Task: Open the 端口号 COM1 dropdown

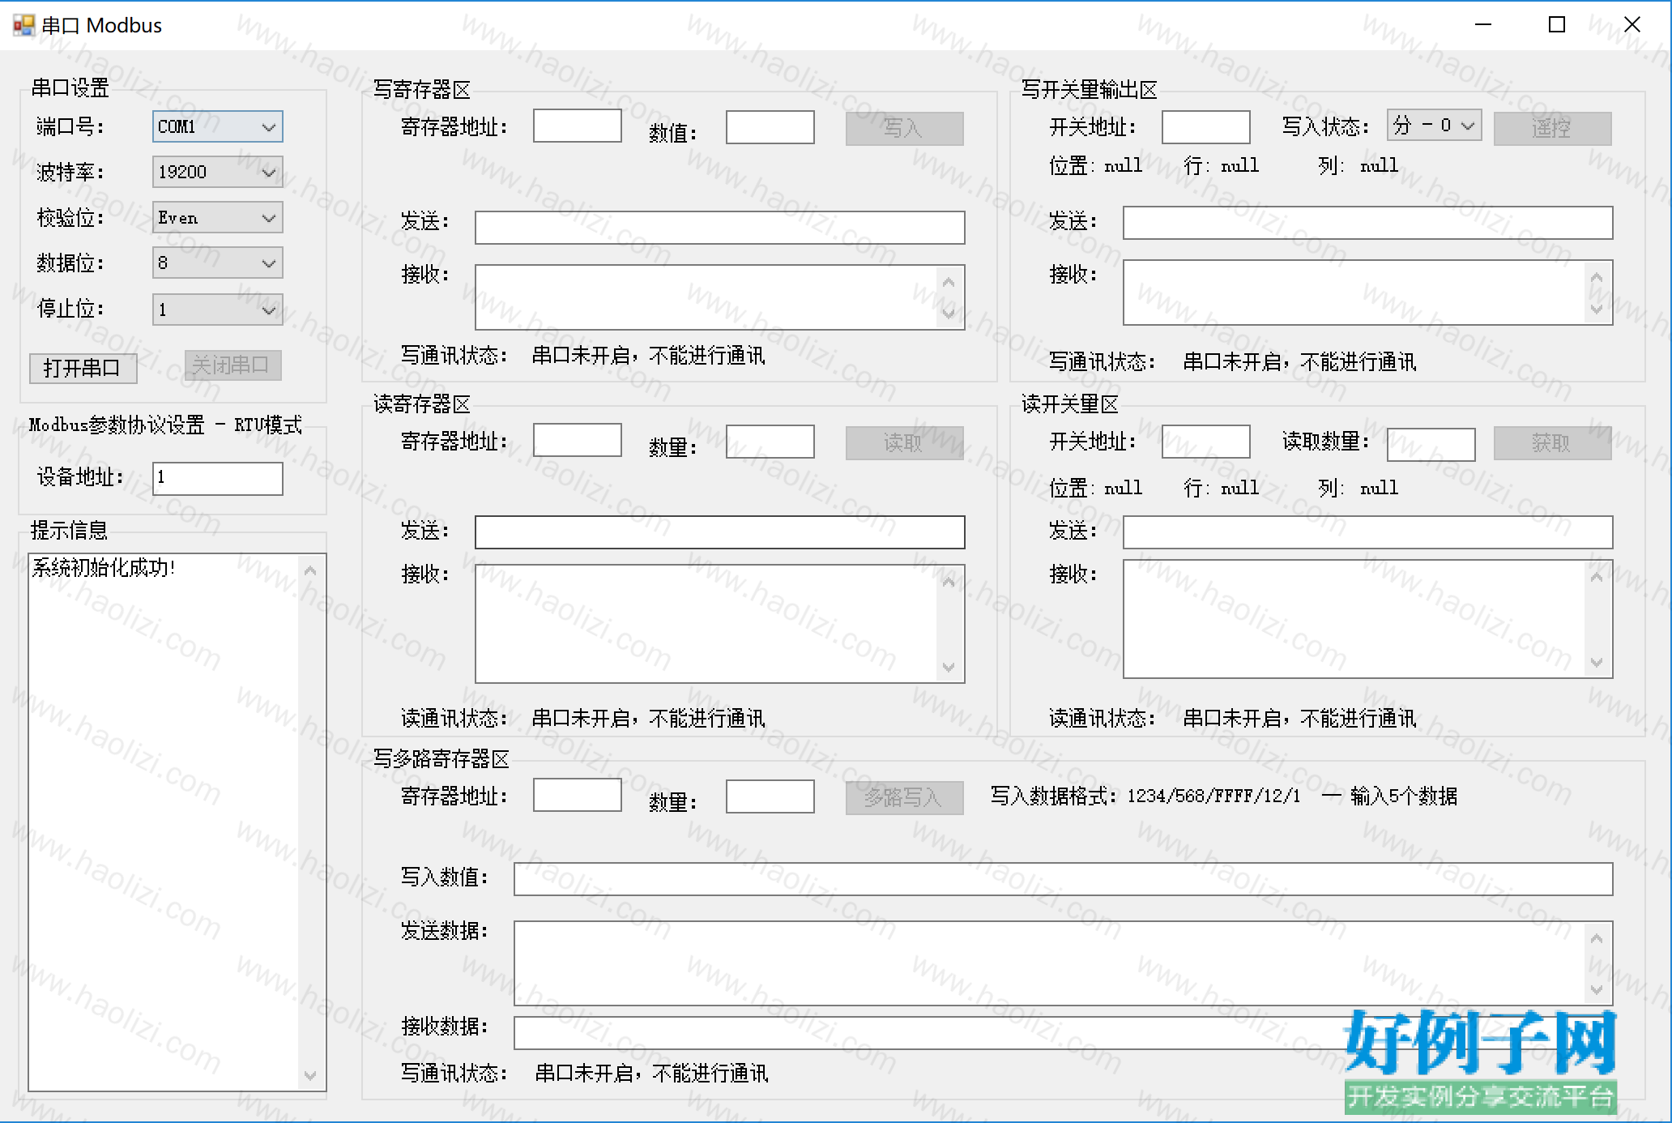Action: 217,127
